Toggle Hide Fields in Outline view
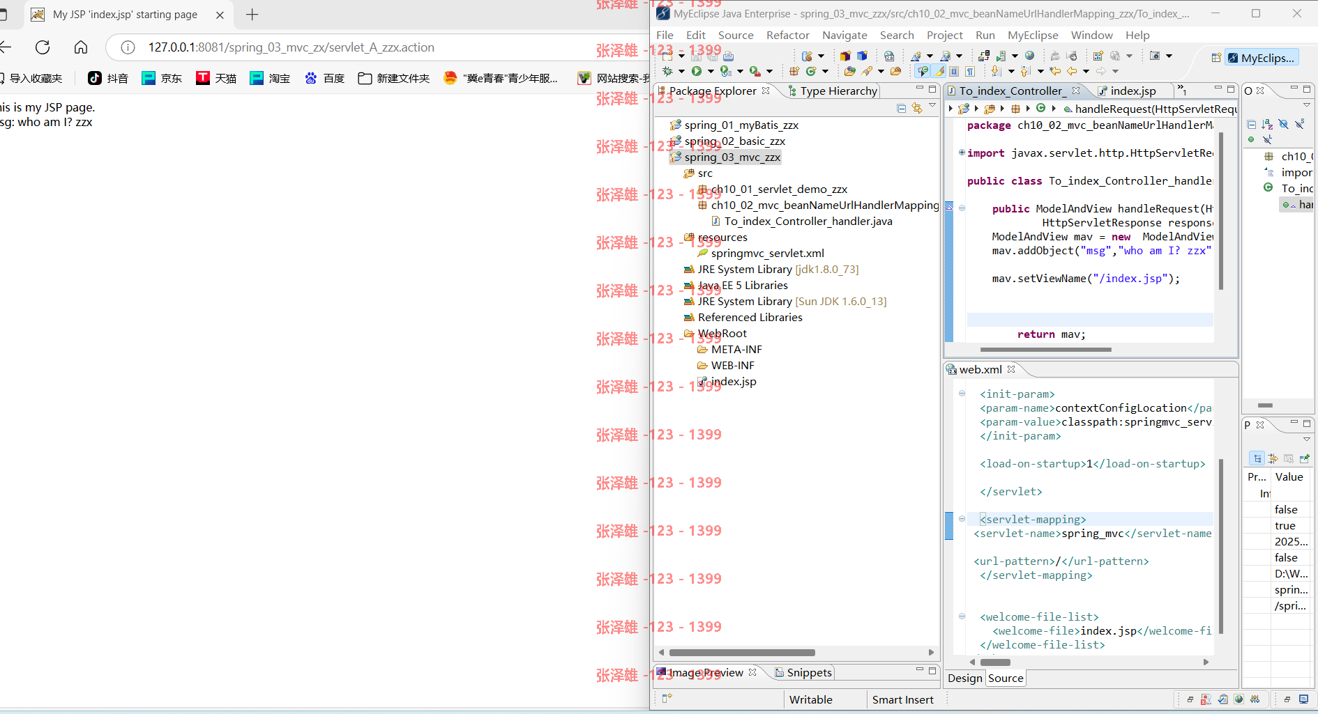This screenshot has width=1318, height=714. coord(1284,124)
